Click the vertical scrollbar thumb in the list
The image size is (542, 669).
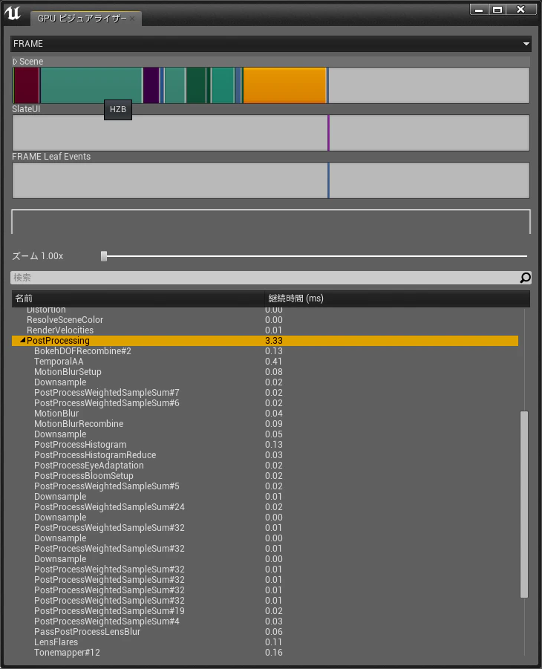(524, 504)
